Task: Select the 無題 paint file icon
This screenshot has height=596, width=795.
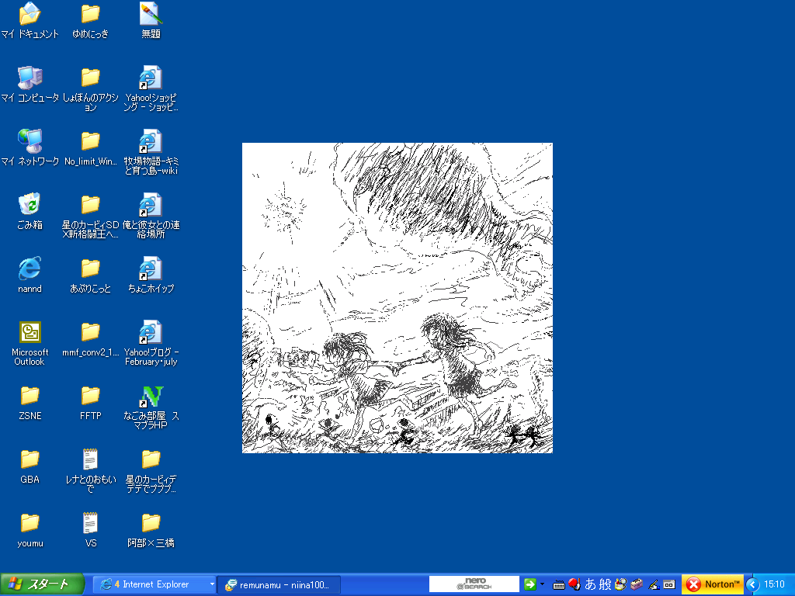Action: point(151,21)
